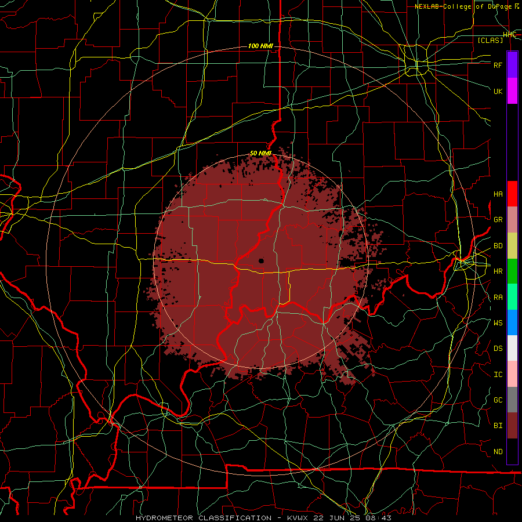
Task: Click the DS white legend swatch
Action: (x=512, y=348)
